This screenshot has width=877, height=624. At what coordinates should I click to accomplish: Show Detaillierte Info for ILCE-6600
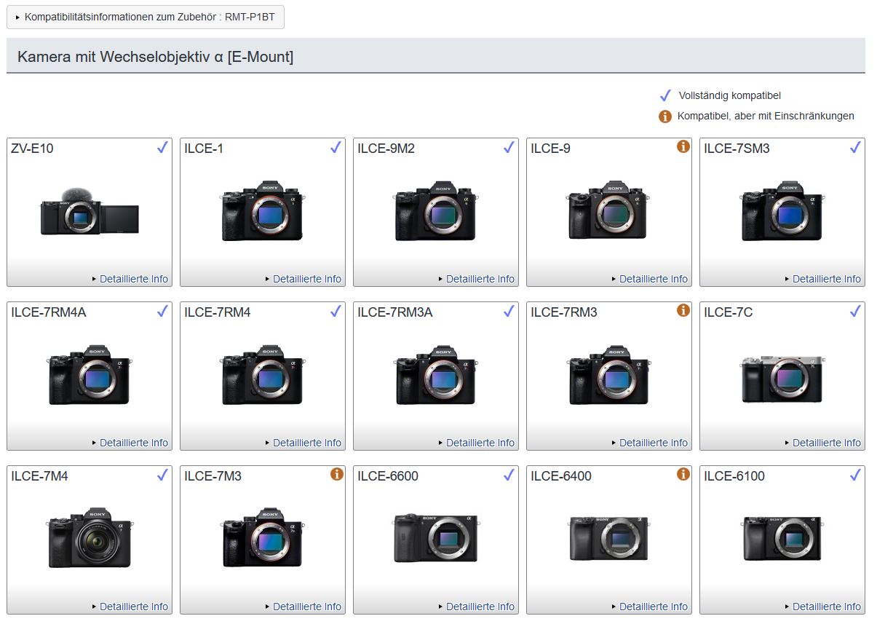[x=480, y=607]
